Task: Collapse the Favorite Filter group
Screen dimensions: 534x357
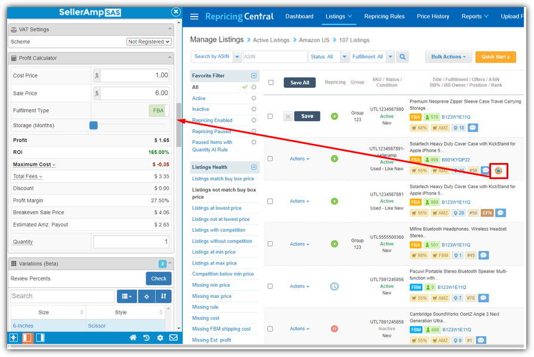Action: (x=254, y=76)
